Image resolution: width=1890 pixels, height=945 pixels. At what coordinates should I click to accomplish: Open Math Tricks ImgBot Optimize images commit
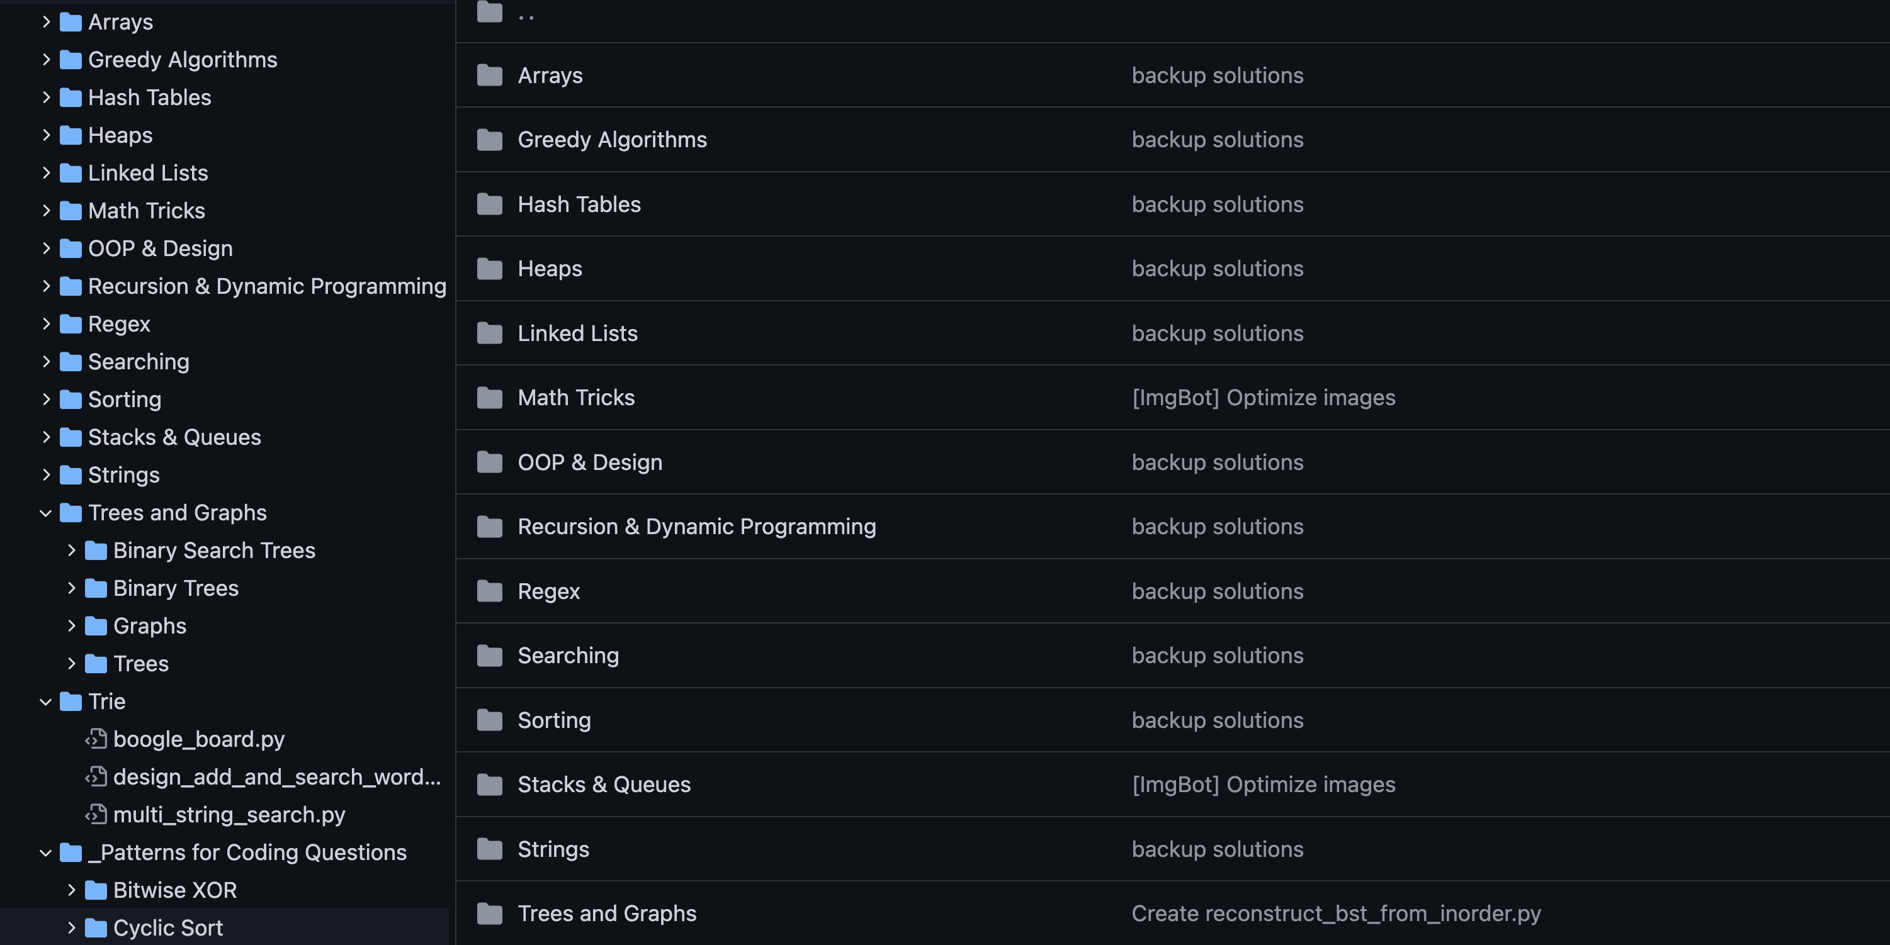tap(1263, 398)
